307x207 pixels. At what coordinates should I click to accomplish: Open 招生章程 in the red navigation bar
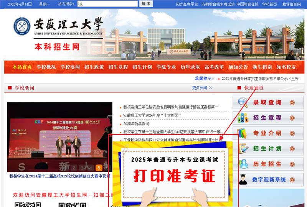point(118,67)
